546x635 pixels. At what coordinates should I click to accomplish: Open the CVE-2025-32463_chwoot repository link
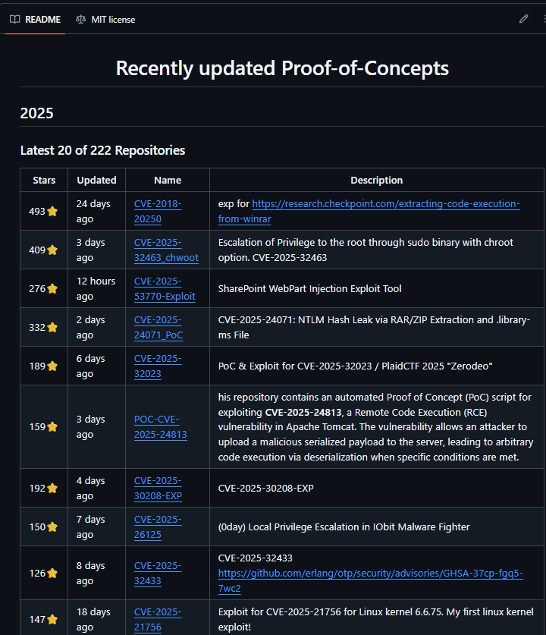coord(166,250)
